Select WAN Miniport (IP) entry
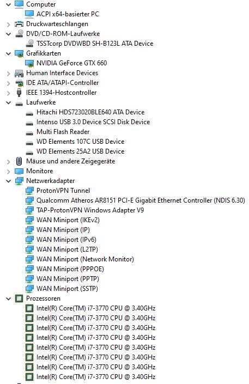The height and width of the screenshot is (384, 249). (x=63, y=230)
